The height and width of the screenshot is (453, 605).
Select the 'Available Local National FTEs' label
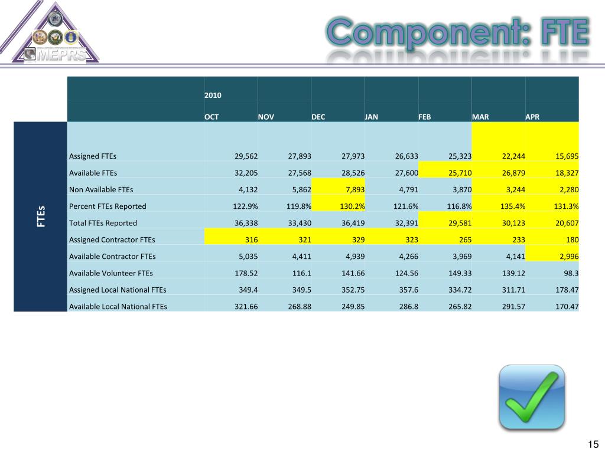pos(118,307)
